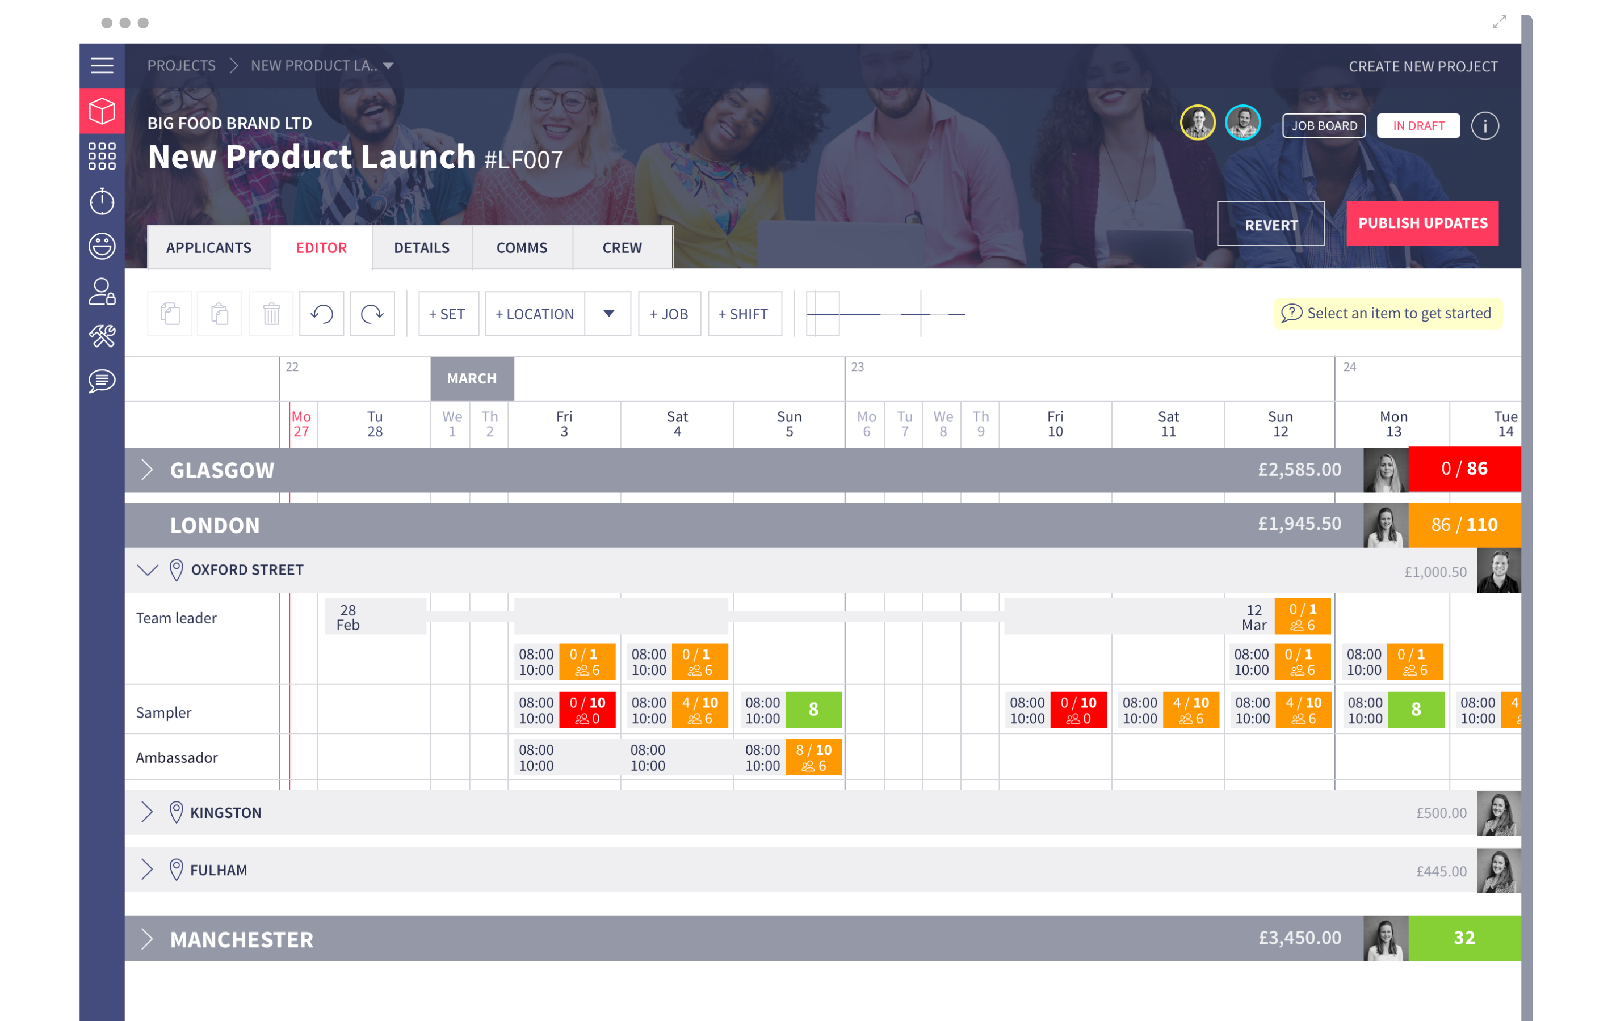Open the hamburger menu icon
Image resolution: width=1612 pixels, height=1021 pixels.
(102, 66)
